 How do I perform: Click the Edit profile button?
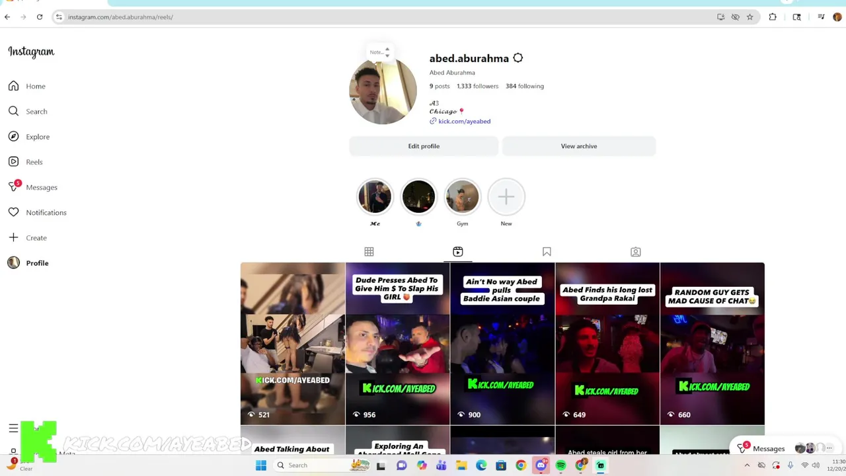coord(424,146)
